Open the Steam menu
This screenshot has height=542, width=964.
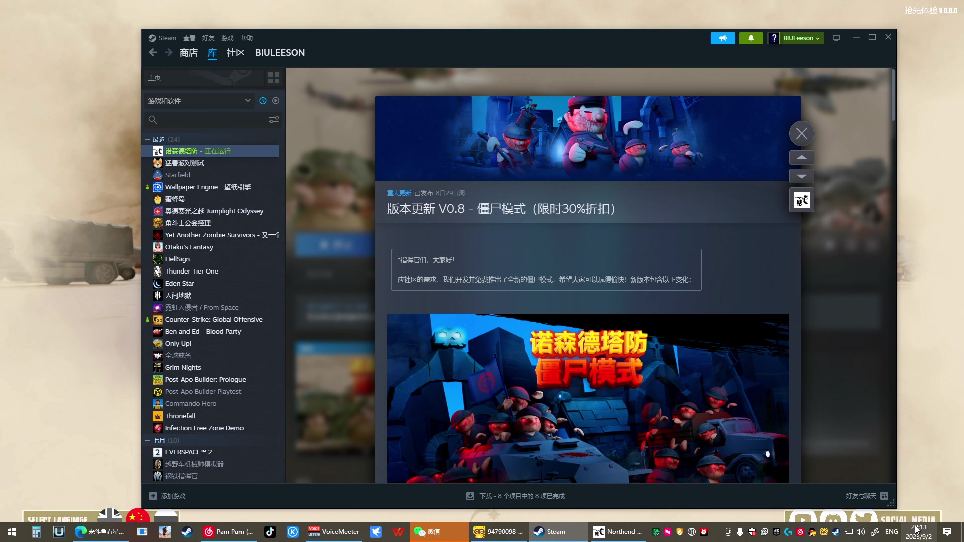[x=162, y=38]
